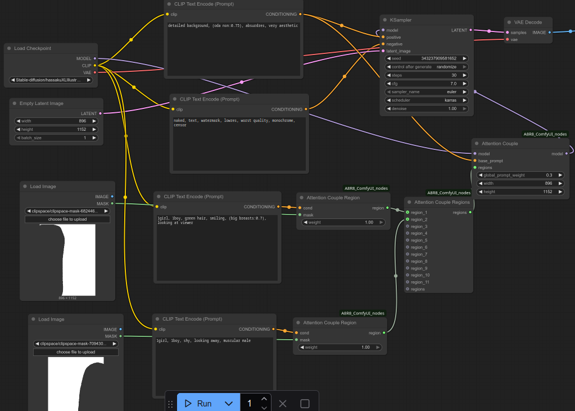This screenshot has height=411, width=575.
Task: Collapse the Empty Latent Image node via title dot
Action: [x=15, y=103]
